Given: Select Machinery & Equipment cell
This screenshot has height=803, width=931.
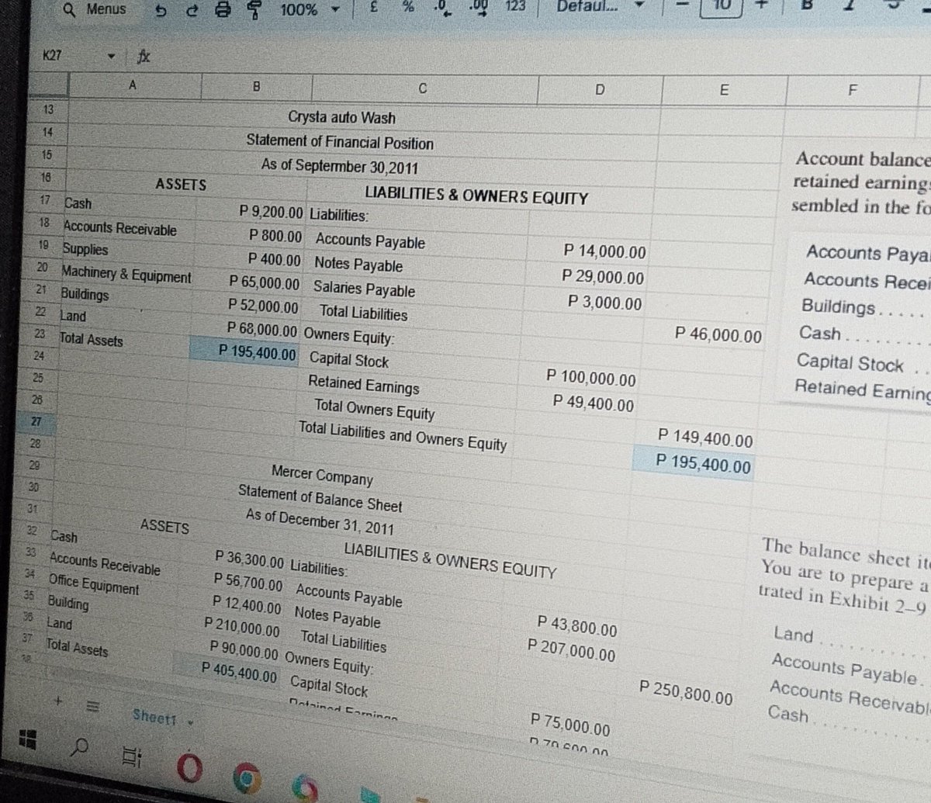Looking at the screenshot, I should point(126,275).
